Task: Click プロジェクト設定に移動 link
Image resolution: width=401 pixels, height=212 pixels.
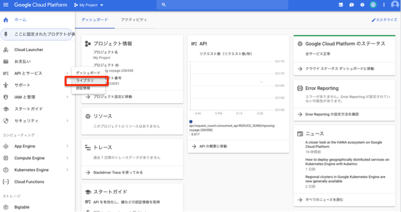Action: click(113, 97)
